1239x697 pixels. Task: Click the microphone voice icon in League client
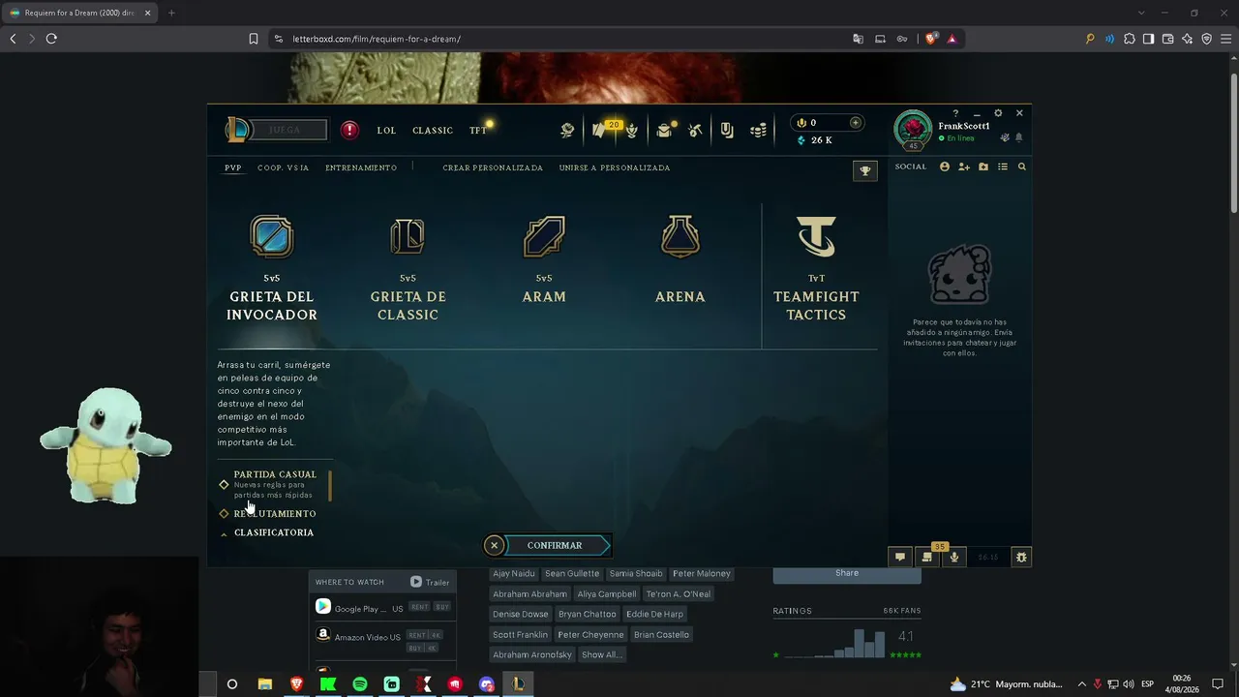[954, 557]
